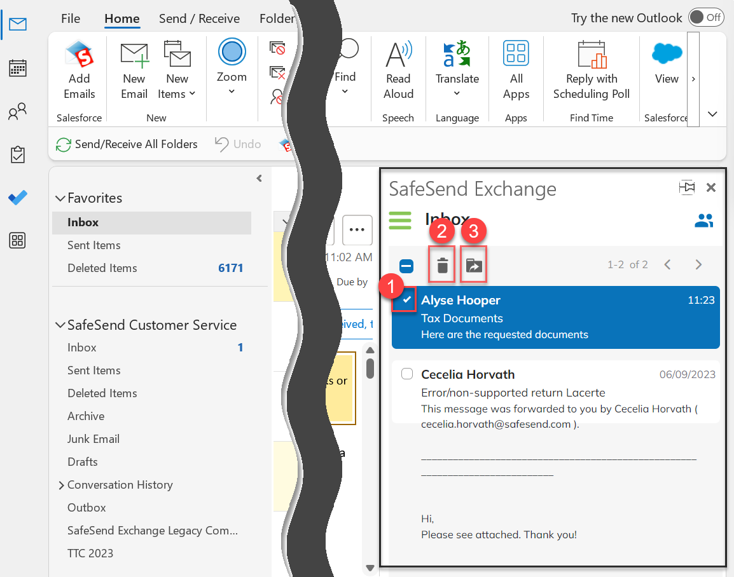Image resolution: width=734 pixels, height=577 pixels.
Task: Click Send/Receive All Folders
Action: tap(127, 144)
